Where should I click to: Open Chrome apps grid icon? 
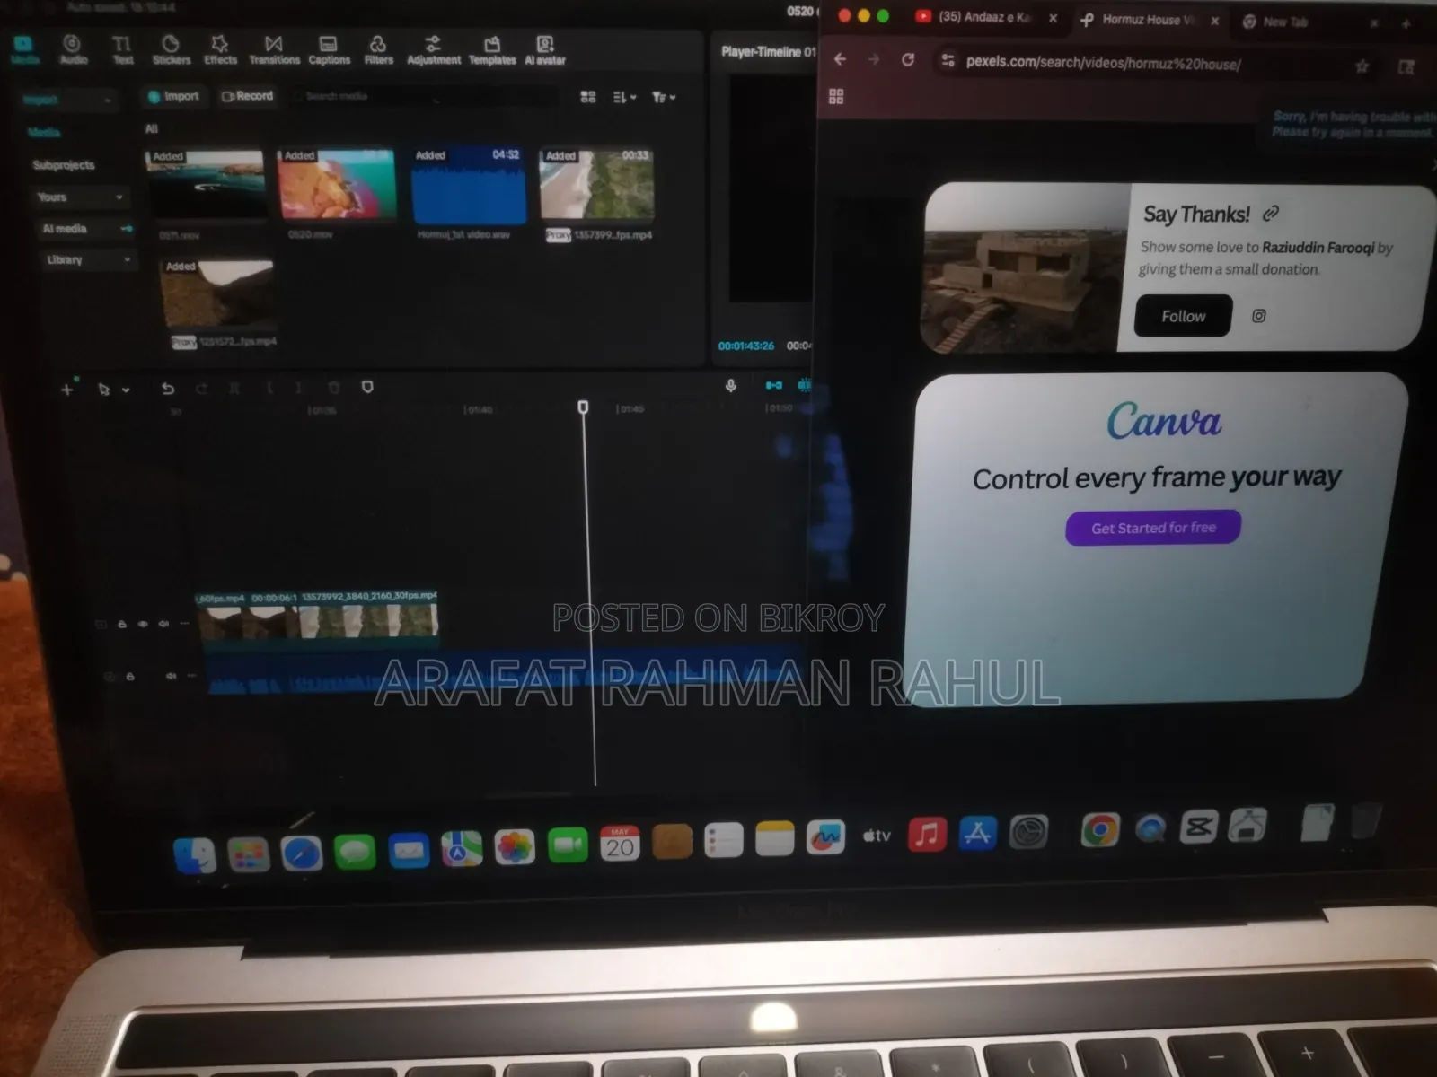836,96
